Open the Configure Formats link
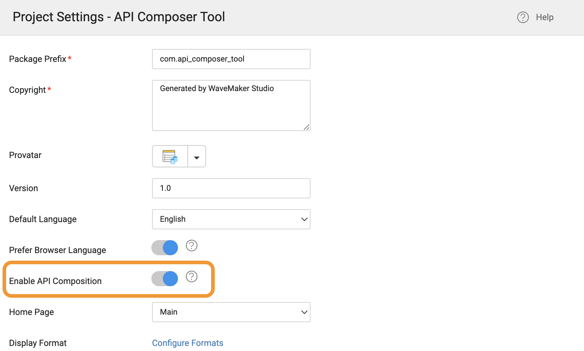The width and height of the screenshot is (584, 351). point(187,343)
